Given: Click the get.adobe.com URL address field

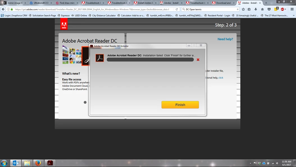Looking at the screenshot, I should click(x=92, y=9).
